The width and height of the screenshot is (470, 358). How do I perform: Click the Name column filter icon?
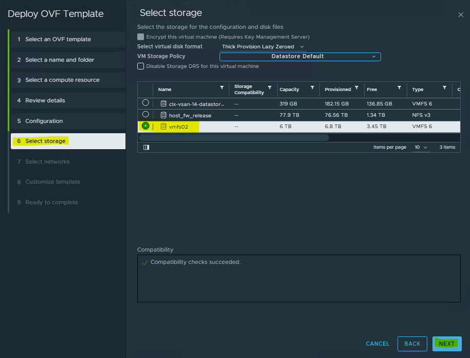tap(222, 87)
